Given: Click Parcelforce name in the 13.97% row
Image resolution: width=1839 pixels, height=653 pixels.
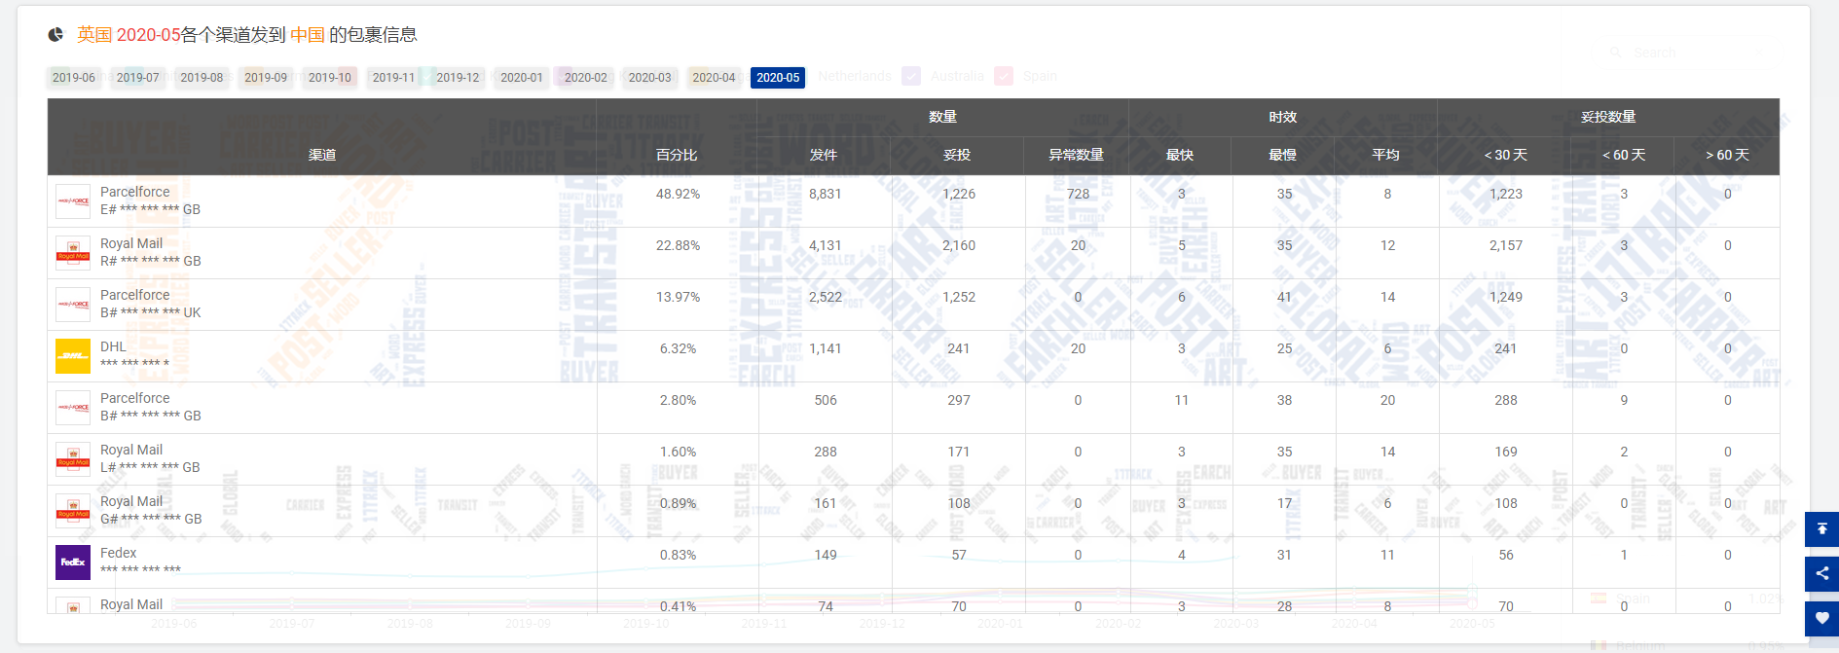Looking at the screenshot, I should pyautogui.click(x=135, y=295).
